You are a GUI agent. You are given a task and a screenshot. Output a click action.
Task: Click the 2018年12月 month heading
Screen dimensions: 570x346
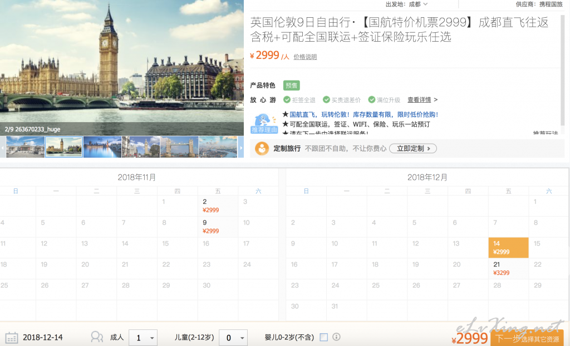(427, 177)
